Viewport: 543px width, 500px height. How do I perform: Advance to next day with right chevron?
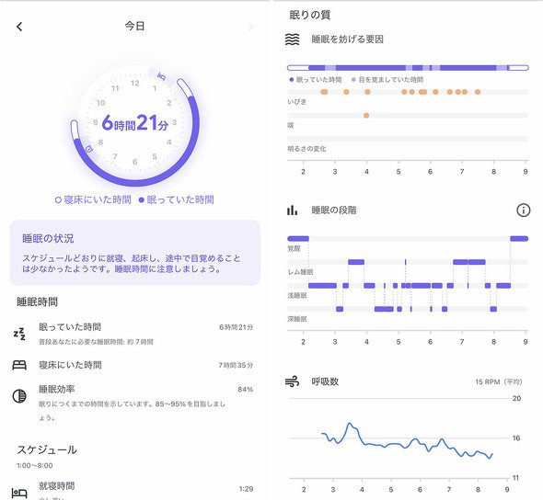[250, 27]
